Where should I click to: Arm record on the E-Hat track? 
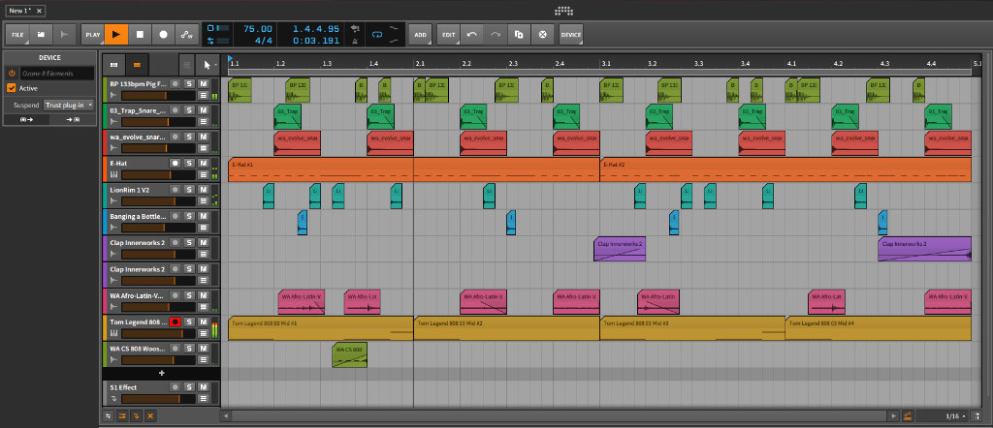tap(175, 163)
